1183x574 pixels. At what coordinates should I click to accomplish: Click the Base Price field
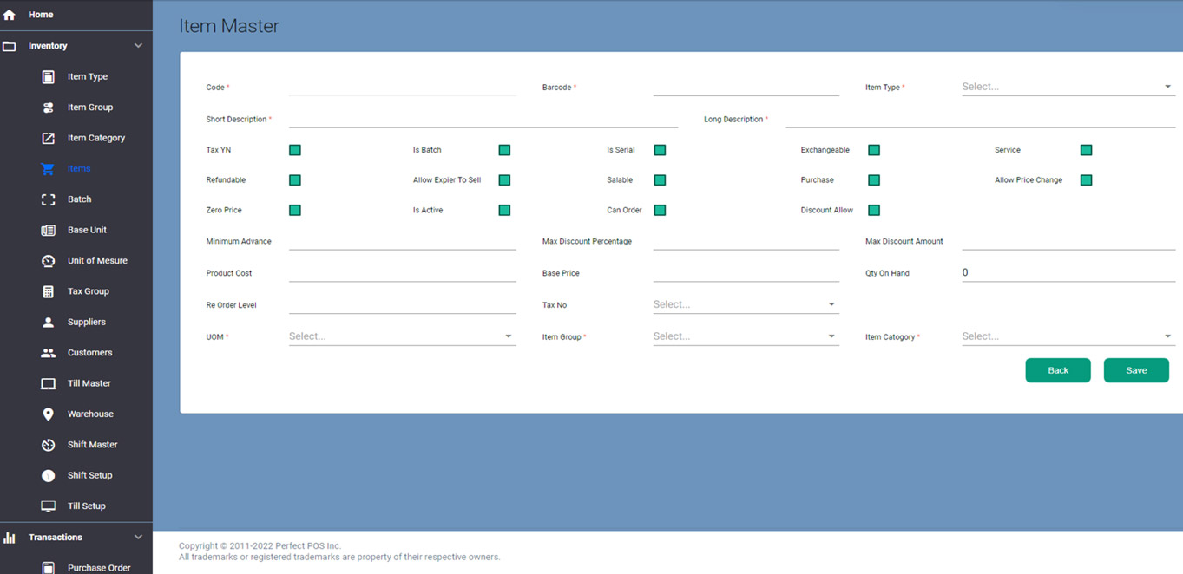coord(746,273)
